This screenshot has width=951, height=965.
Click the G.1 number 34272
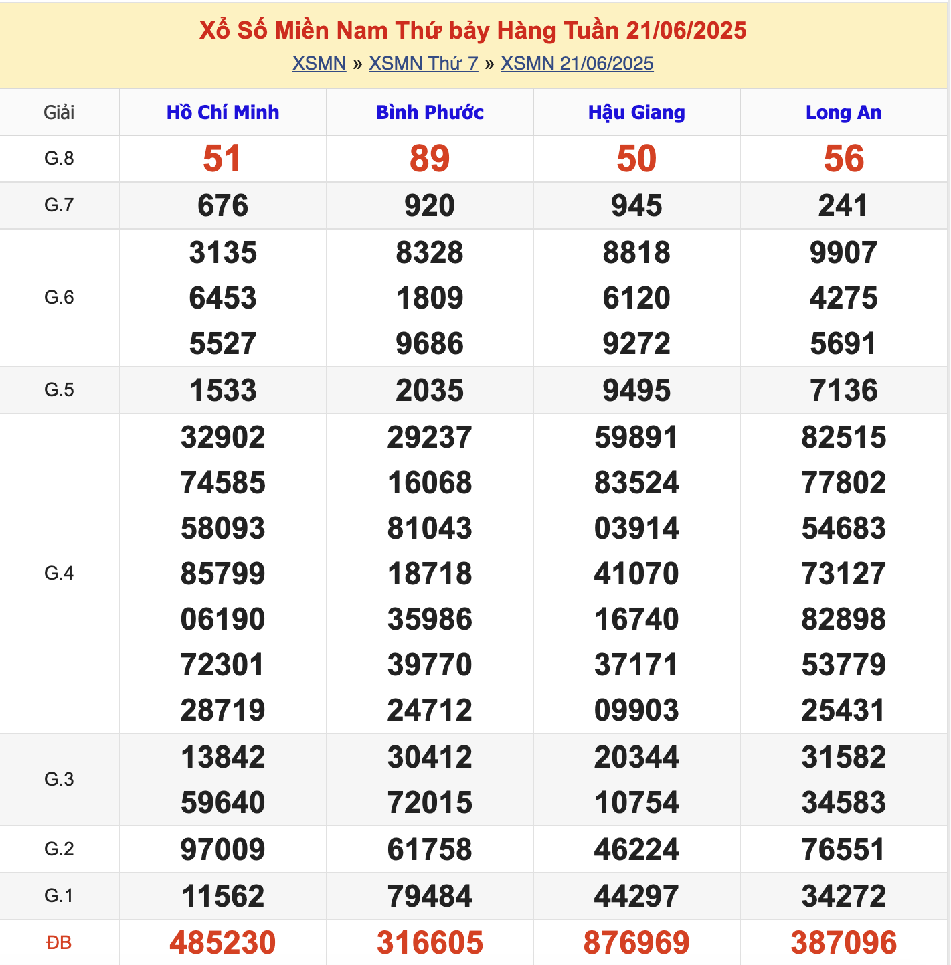pos(843,897)
